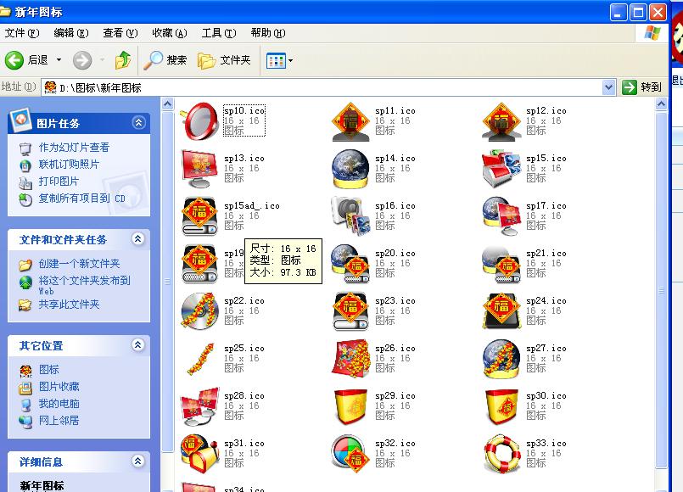The image size is (683, 492).
Task: Collapse the 文件和文件夹任务 panel
Action: (x=138, y=239)
